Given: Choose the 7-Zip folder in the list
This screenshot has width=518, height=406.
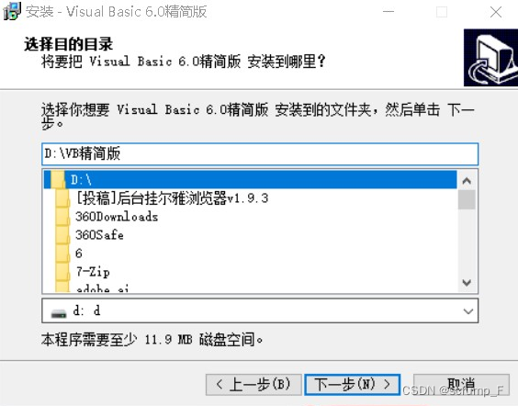Looking at the screenshot, I should pos(93,272).
